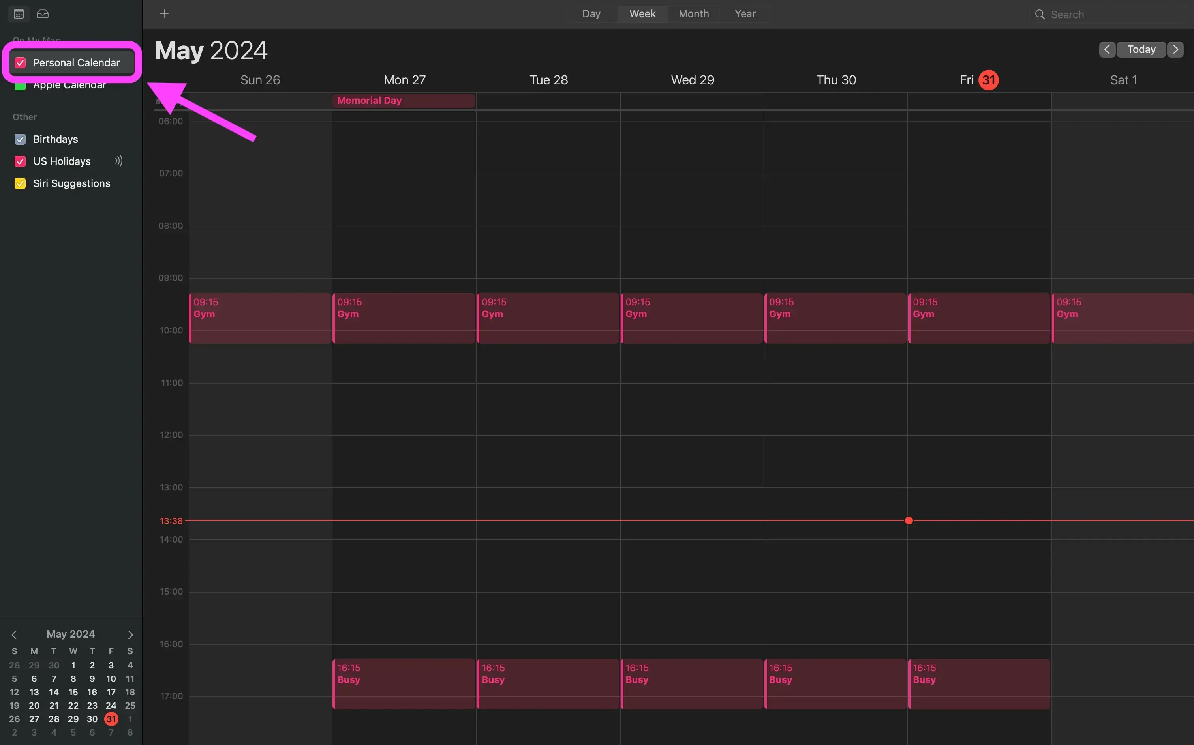Image resolution: width=1194 pixels, height=745 pixels.
Task: Go to previous week using the left chevron
Action: coord(1107,49)
